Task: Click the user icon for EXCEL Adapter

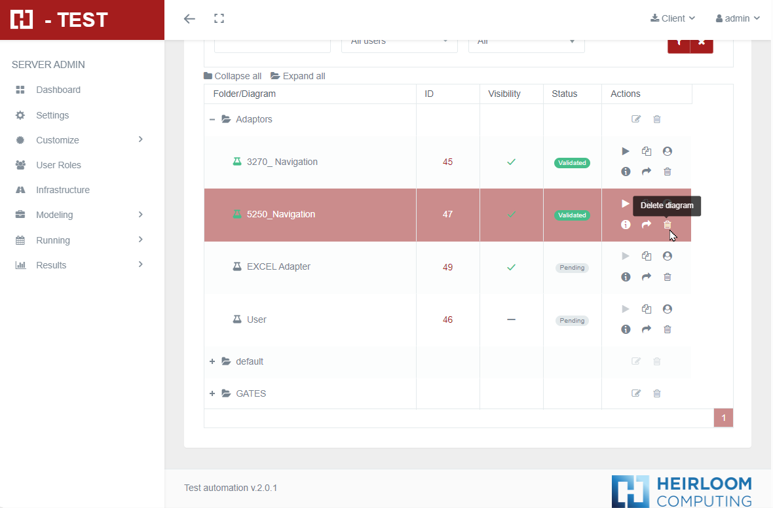Action: click(x=668, y=256)
